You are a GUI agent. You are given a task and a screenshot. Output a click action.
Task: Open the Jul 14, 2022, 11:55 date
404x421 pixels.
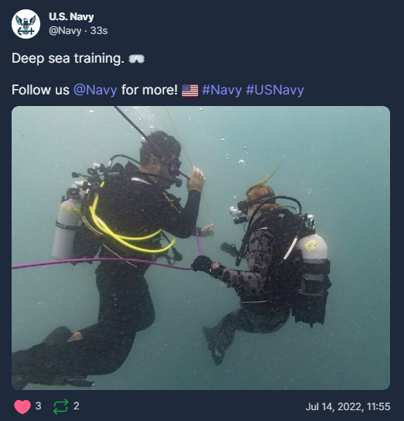tap(348, 406)
